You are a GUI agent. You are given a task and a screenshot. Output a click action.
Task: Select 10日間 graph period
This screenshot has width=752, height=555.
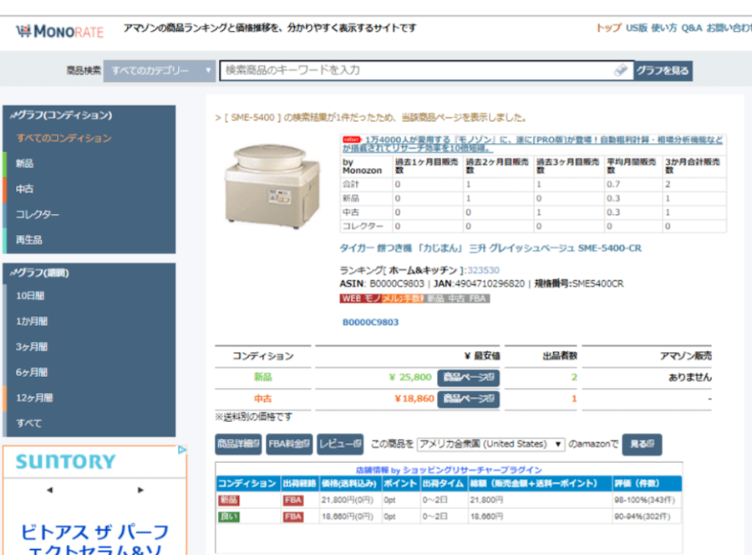point(30,296)
